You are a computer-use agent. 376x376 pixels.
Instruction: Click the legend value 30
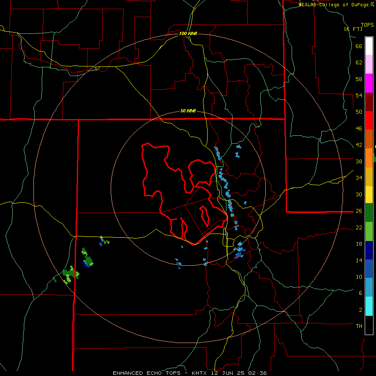point(359,194)
